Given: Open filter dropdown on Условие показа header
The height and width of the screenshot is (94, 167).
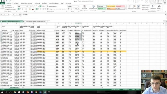Looking at the screenshot, I should click(x=55, y=31).
